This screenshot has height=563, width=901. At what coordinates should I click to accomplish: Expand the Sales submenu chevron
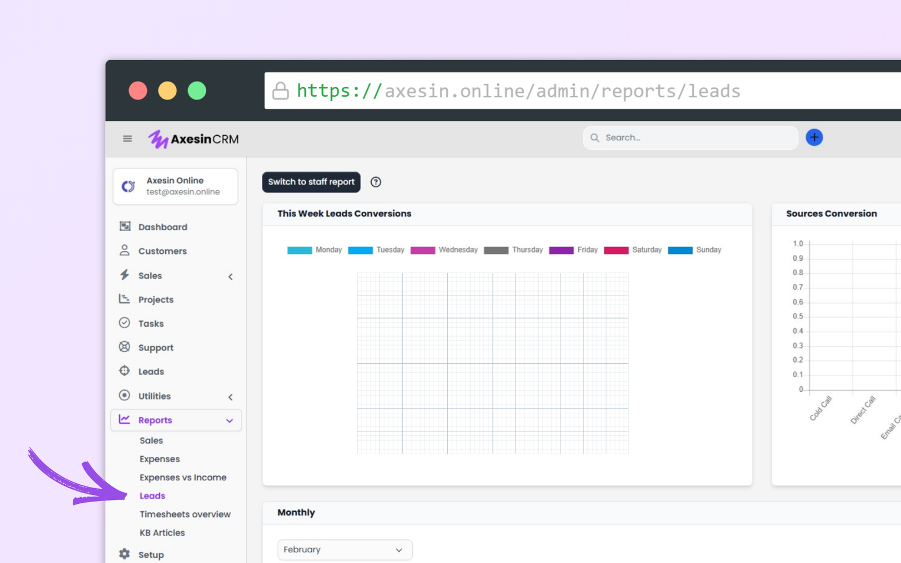(230, 276)
